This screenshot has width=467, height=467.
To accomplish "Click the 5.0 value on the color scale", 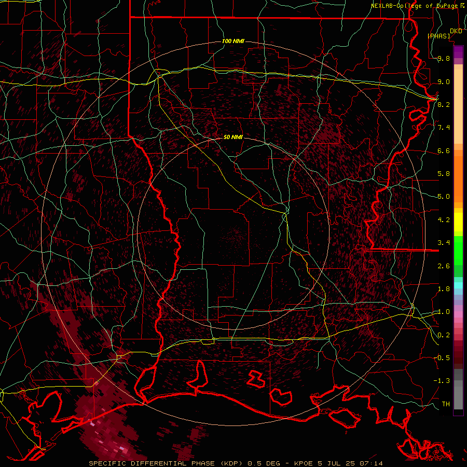I will [444, 197].
